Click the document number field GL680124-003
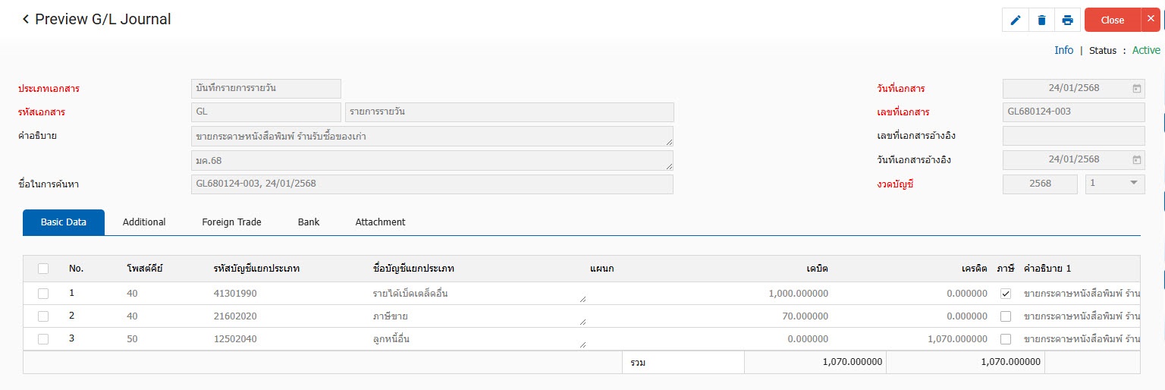The height and width of the screenshot is (390, 1165). (x=1073, y=112)
